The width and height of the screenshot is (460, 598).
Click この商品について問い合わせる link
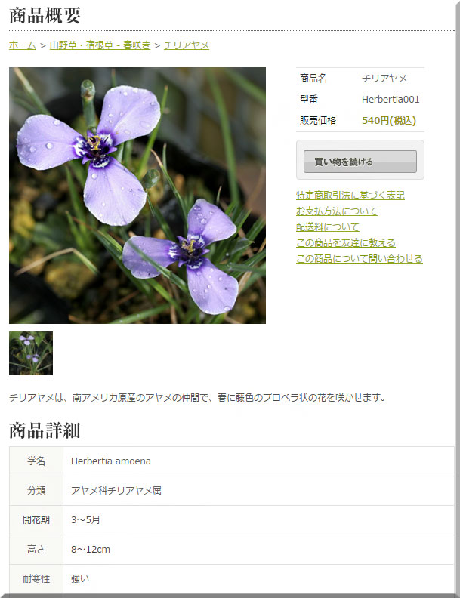(x=360, y=259)
